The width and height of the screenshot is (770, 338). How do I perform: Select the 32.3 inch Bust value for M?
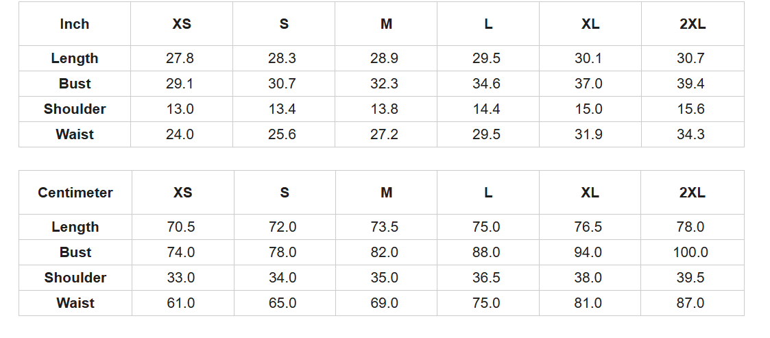coord(384,84)
